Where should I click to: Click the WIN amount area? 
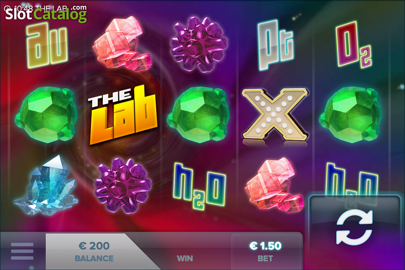(185, 258)
